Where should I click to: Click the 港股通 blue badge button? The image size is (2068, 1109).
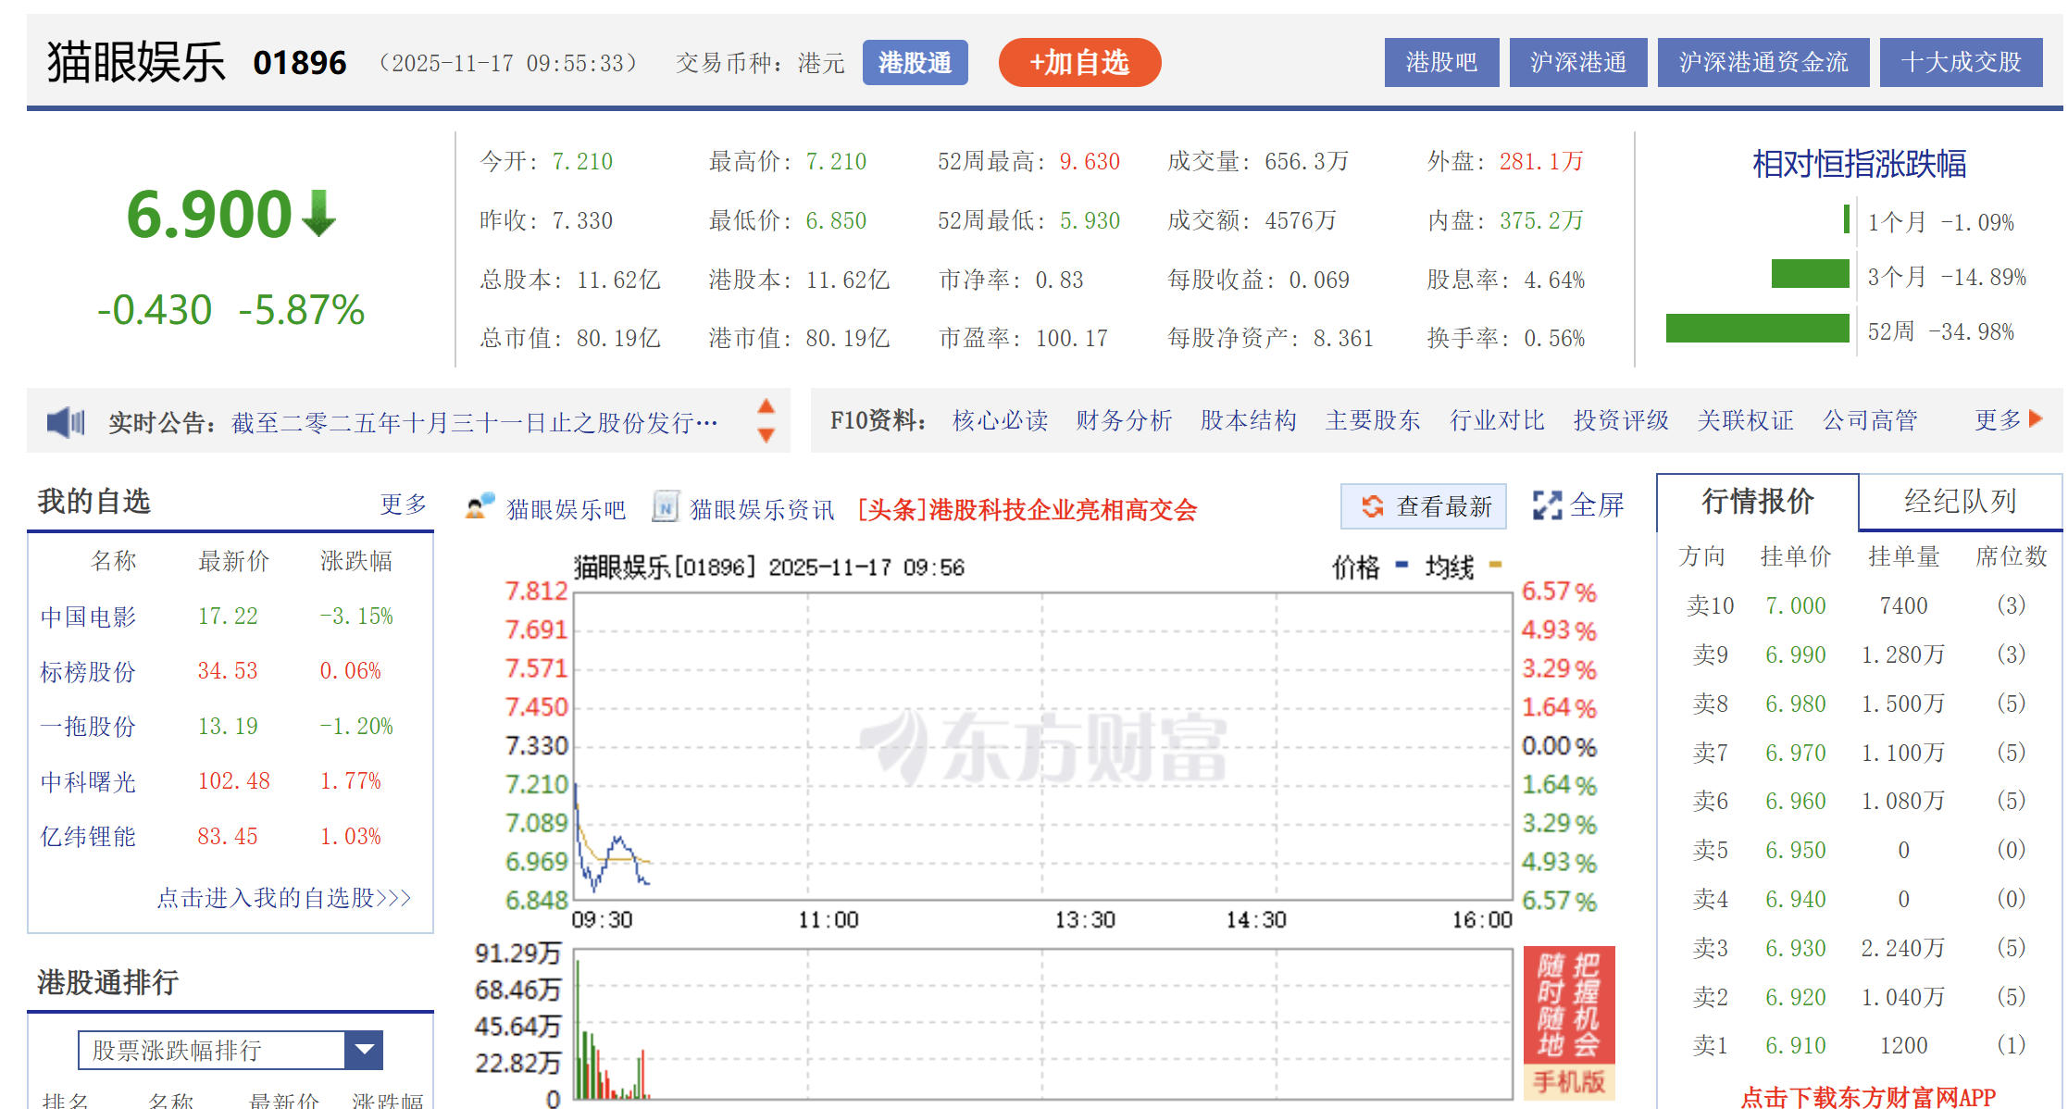(915, 62)
